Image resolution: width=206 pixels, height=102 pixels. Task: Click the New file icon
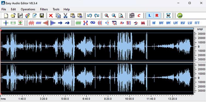pyautogui.click(x=6, y=16)
